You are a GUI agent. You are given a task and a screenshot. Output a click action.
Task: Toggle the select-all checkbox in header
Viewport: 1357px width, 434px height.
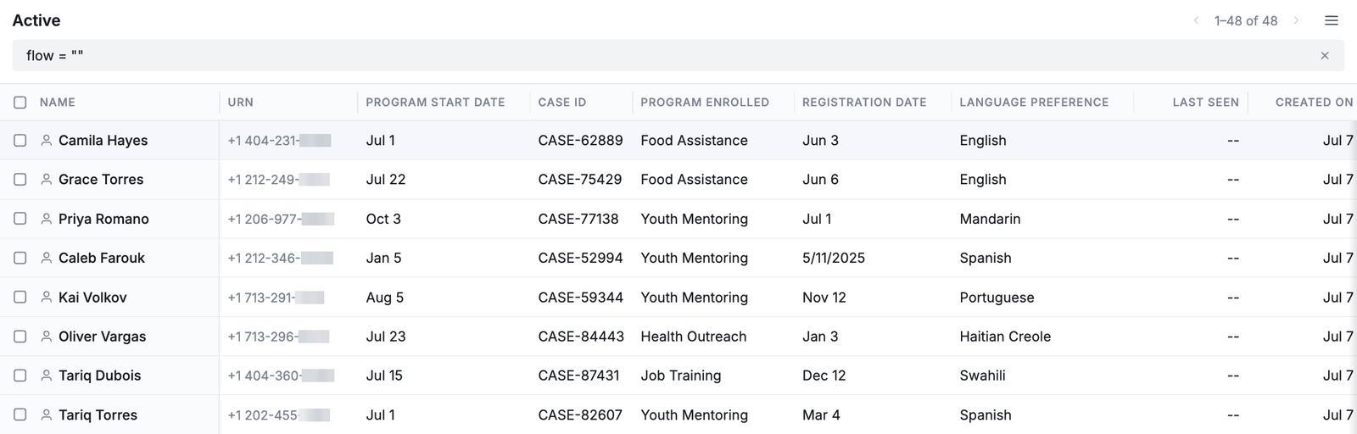[x=20, y=103]
